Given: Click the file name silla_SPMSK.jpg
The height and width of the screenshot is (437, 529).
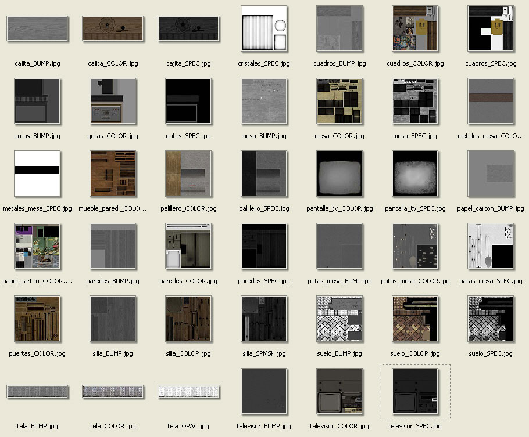Looking at the screenshot, I should point(264,353).
